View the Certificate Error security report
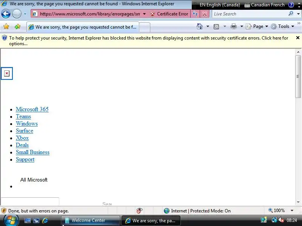The image size is (302, 226). pos(169,14)
